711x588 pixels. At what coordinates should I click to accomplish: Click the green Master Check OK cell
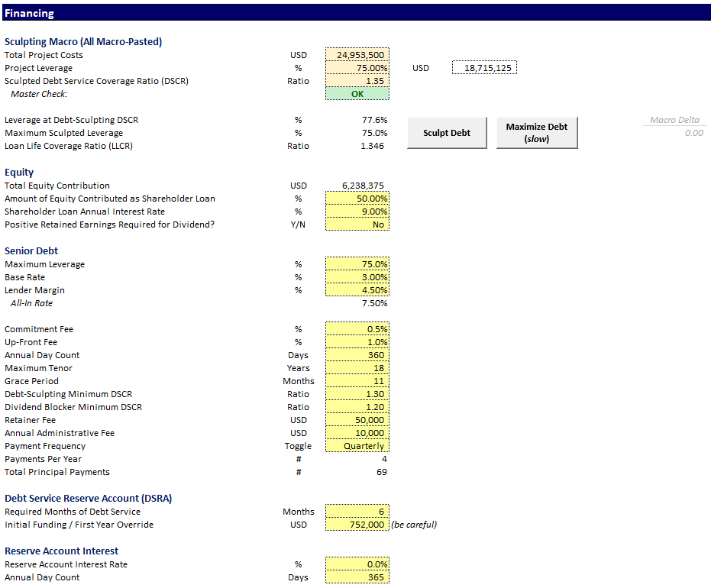coord(357,94)
